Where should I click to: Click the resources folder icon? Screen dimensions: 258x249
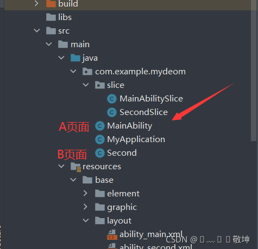pyautogui.click(x=75, y=167)
